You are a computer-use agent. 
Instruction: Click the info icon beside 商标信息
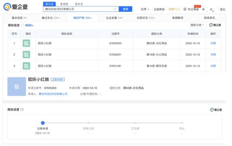coord(23,25)
